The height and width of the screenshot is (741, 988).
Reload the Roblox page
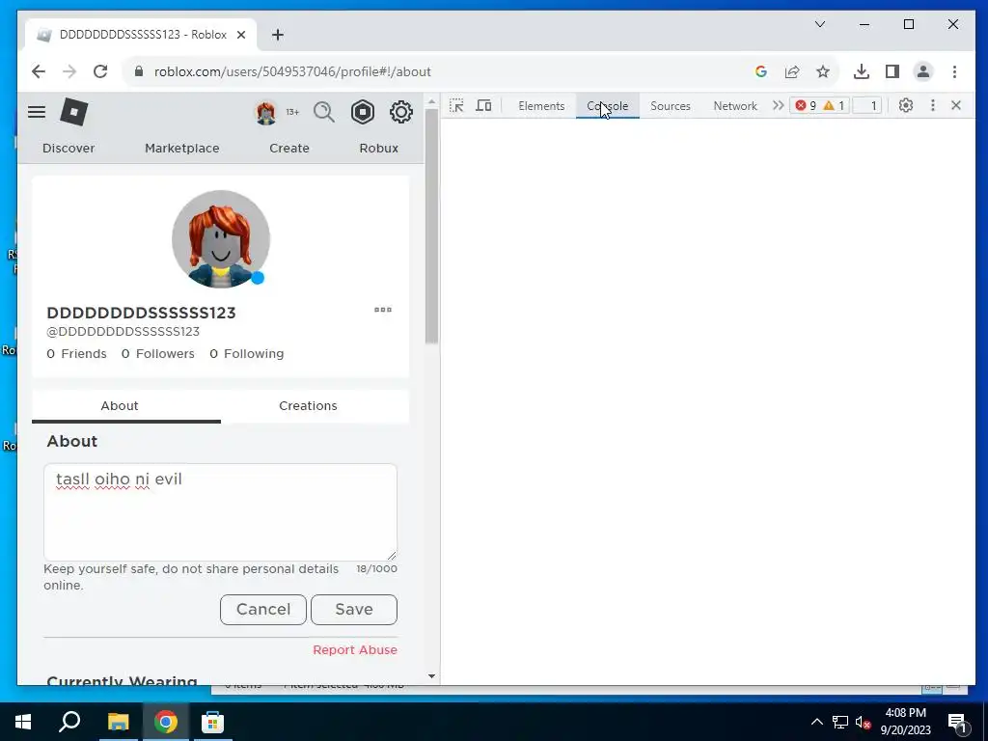[100, 71]
